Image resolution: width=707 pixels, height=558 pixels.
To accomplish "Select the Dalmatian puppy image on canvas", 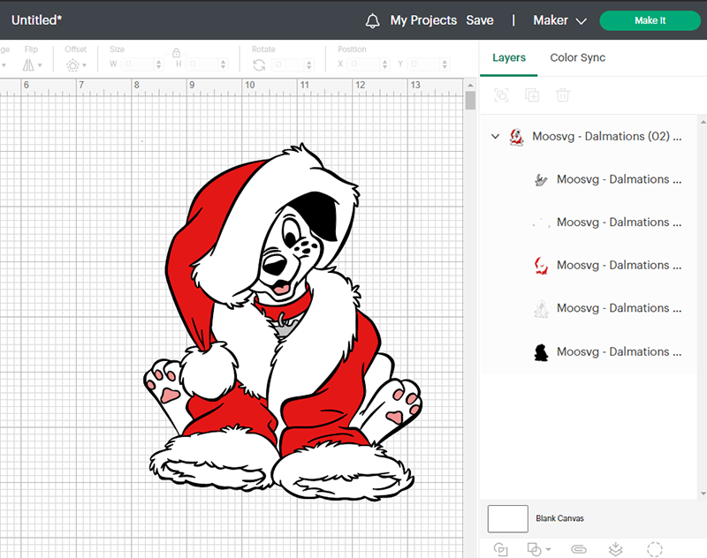I will (x=284, y=322).
